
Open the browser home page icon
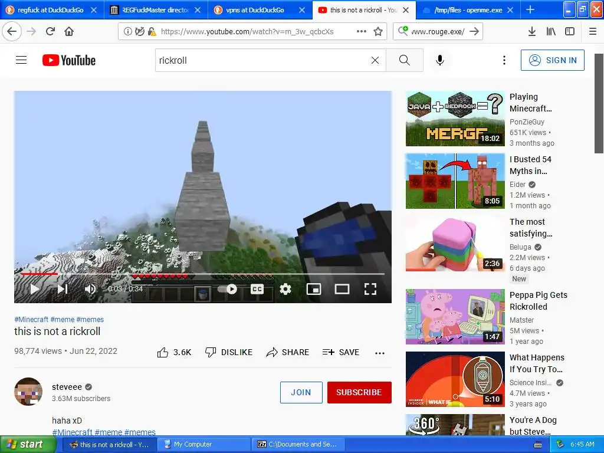coord(69,31)
